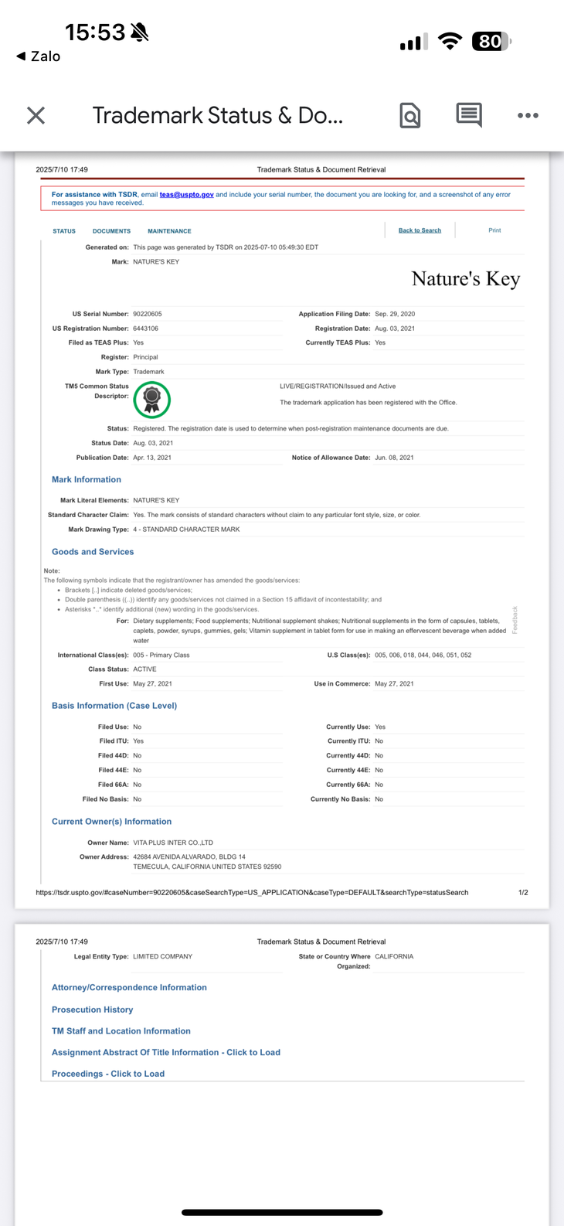The height and width of the screenshot is (1226, 564).
Task: Go back to Zalo app
Action: [x=39, y=56]
